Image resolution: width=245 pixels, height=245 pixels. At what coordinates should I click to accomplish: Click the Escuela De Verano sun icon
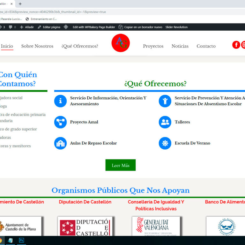pos(165,143)
